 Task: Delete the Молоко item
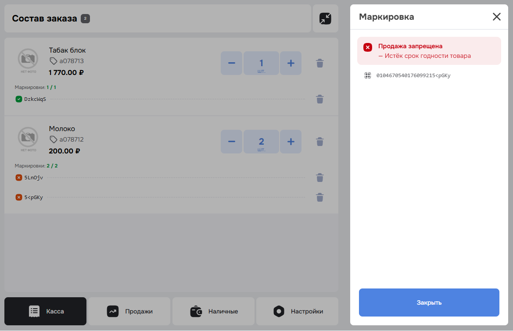coord(320,142)
